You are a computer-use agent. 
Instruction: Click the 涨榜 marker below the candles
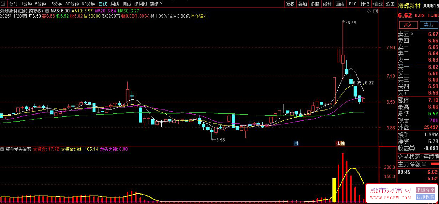pyautogui.click(x=340, y=143)
